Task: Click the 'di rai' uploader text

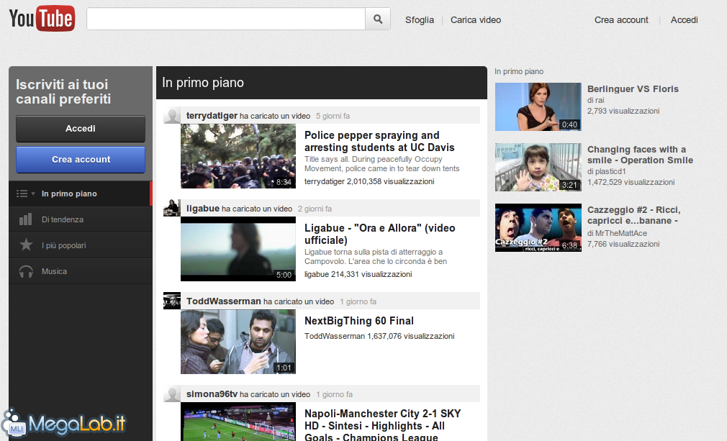Action: tap(596, 100)
